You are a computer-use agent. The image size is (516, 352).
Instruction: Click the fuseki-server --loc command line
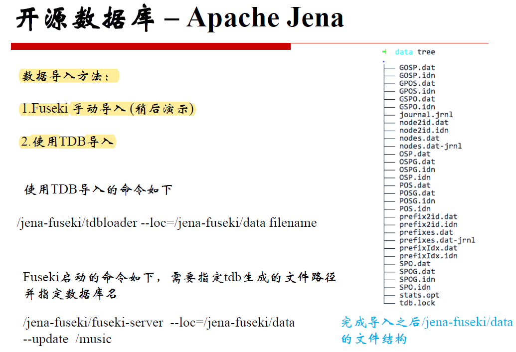click(159, 323)
